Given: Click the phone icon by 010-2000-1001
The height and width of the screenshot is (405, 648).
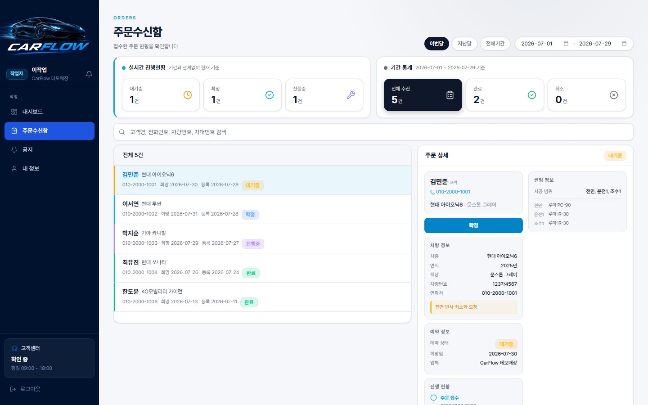Looking at the screenshot, I should (x=432, y=192).
